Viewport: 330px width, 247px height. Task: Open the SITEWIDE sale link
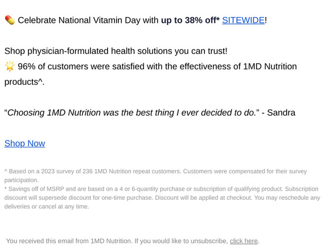click(x=243, y=20)
